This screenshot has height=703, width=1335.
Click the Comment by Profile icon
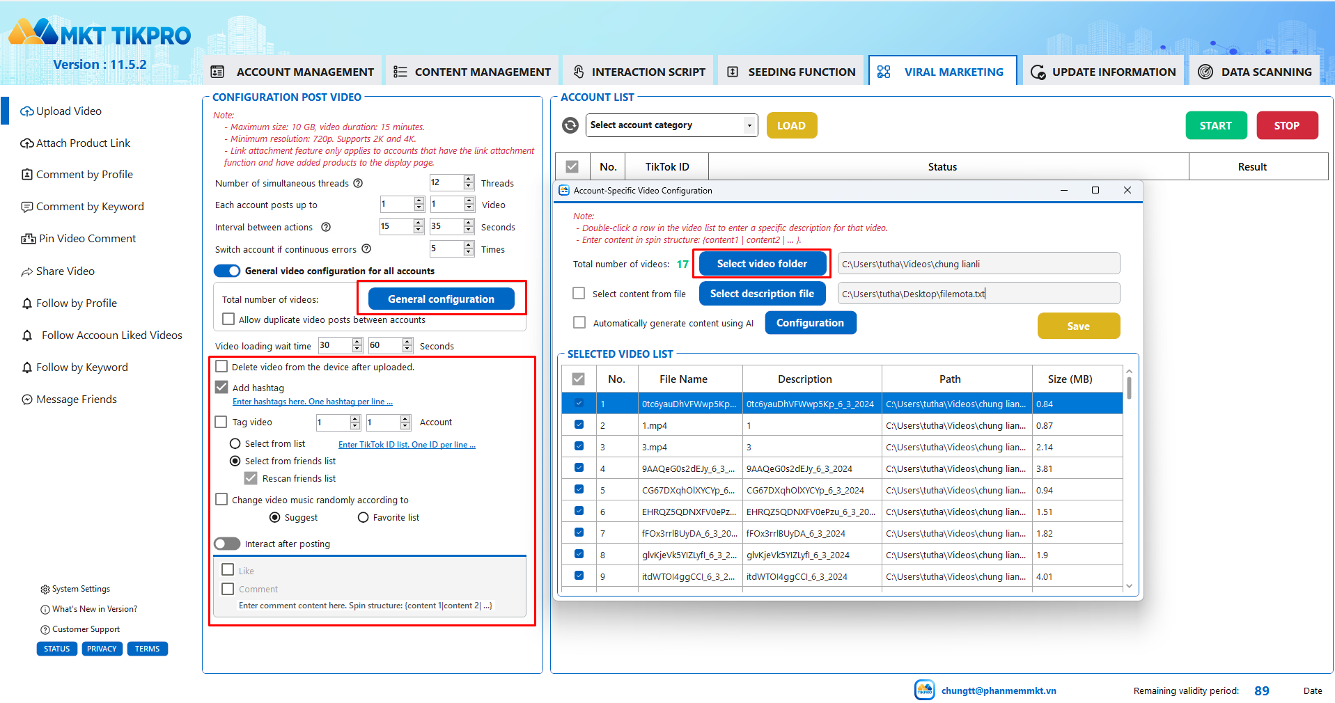pos(27,175)
